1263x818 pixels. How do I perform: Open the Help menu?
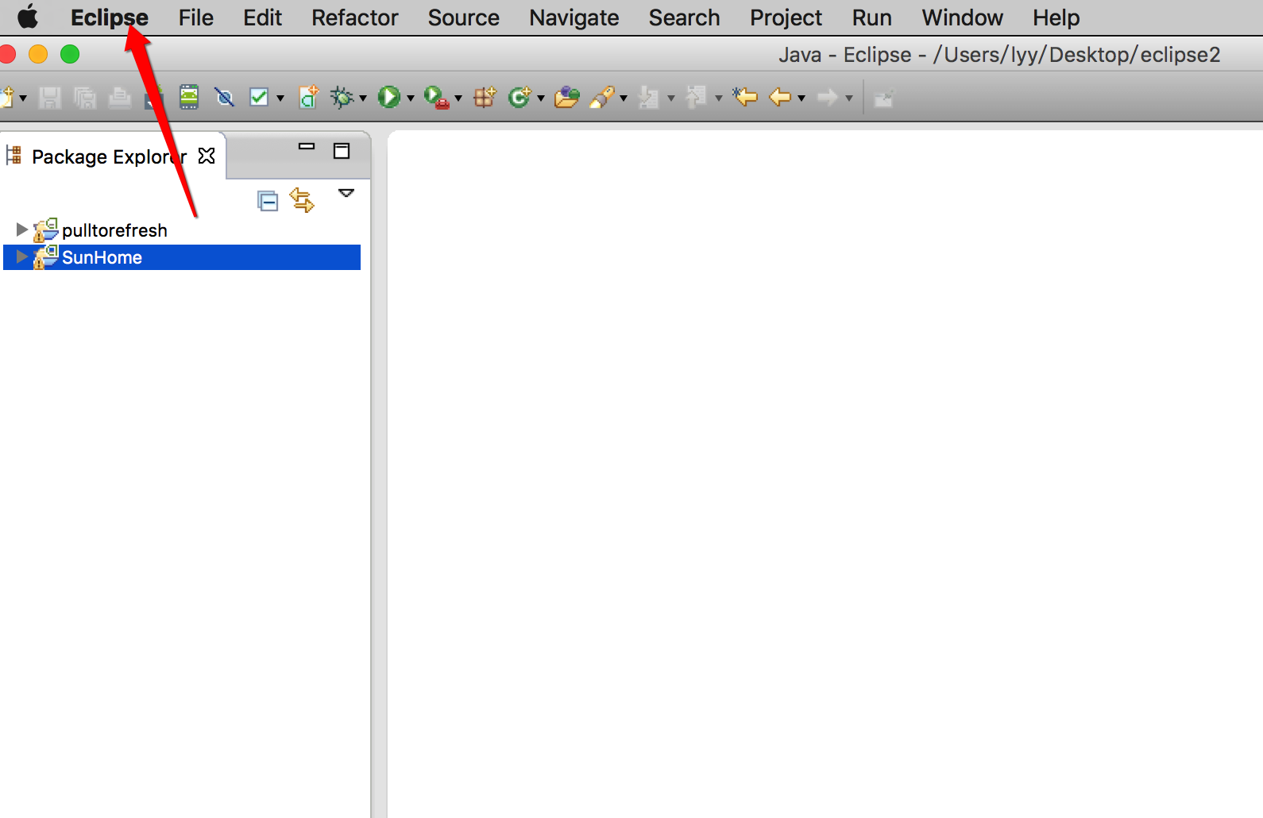tap(1056, 17)
